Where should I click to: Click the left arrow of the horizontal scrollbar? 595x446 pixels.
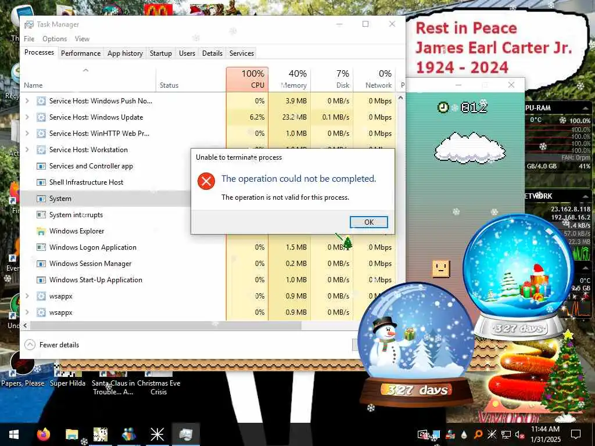[x=26, y=325]
